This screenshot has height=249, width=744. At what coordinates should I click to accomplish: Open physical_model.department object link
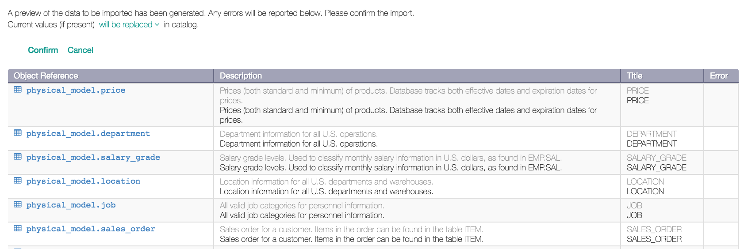(88, 133)
